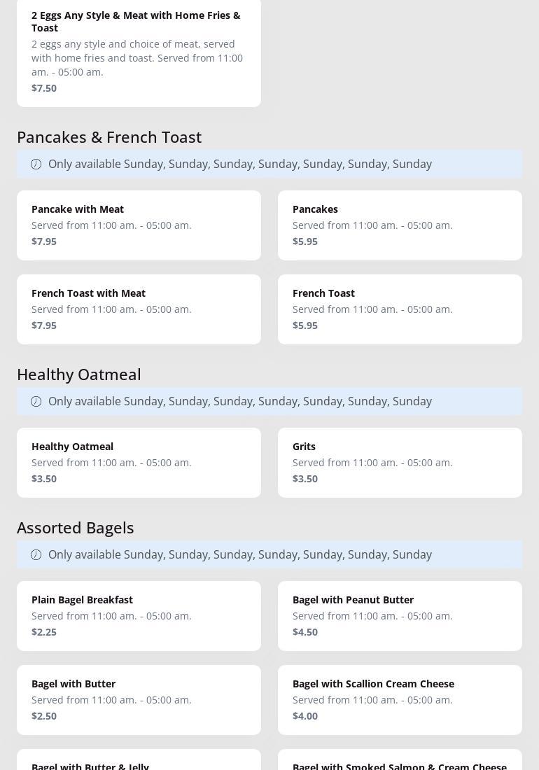This screenshot has width=539, height=770.
Task: Open the 2 Eggs Any Style & Meat item
Action: tap(139, 52)
